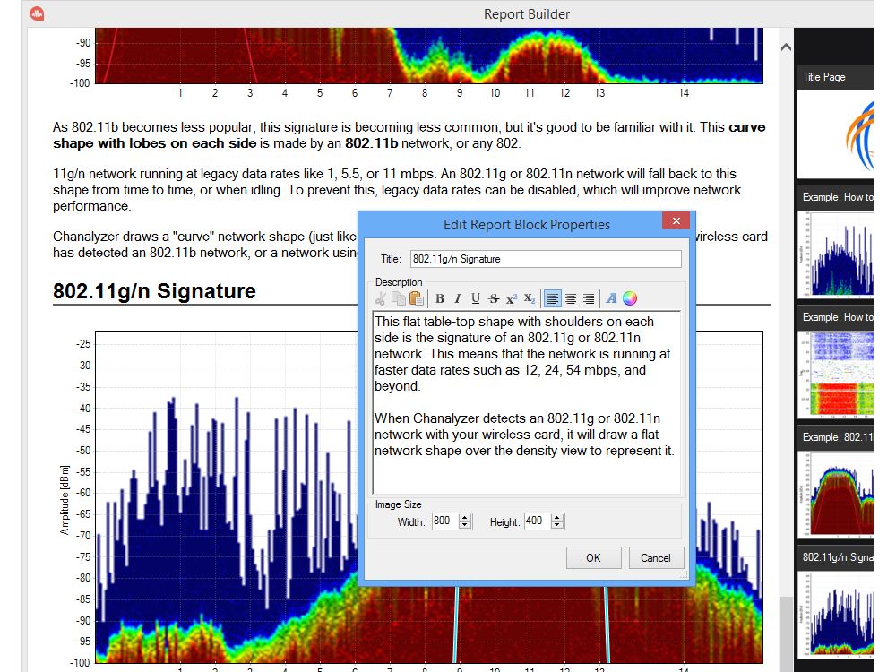Click the 'Amplitude [dBm]' axis label
Viewport: 896px width, 672px height.
(64, 500)
